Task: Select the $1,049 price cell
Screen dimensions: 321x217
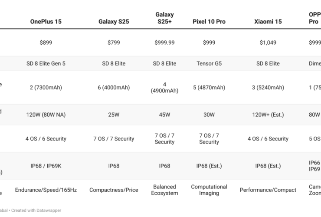Action: point(268,43)
